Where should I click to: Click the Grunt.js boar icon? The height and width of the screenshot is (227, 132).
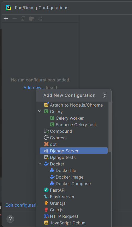coord(46,203)
